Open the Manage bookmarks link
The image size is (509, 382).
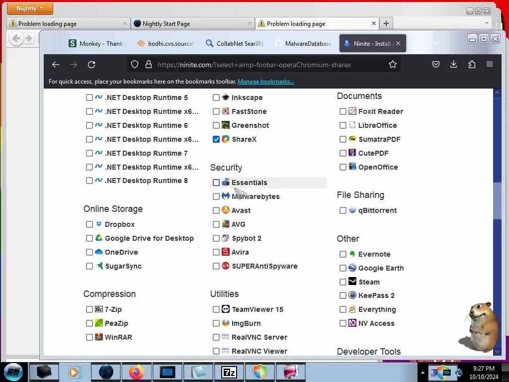[x=266, y=82]
